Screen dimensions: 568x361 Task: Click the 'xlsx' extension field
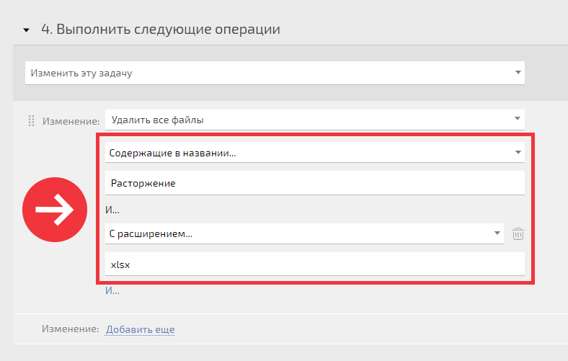tap(315, 264)
